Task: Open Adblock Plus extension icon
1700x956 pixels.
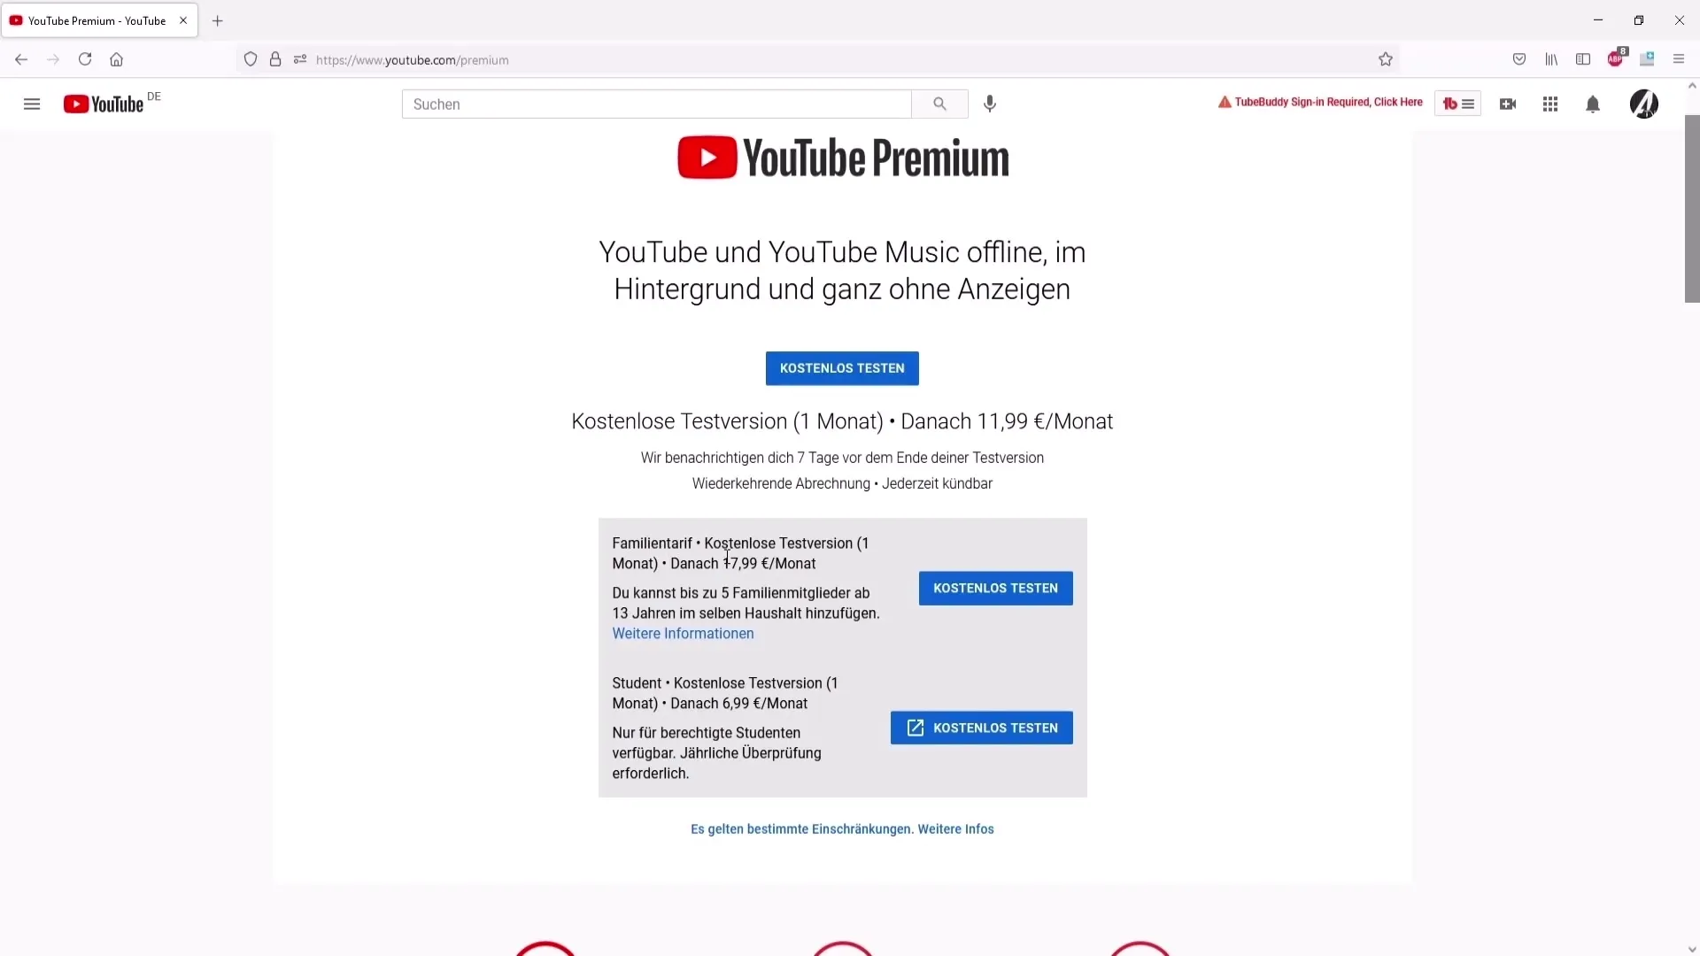Action: 1617,58
